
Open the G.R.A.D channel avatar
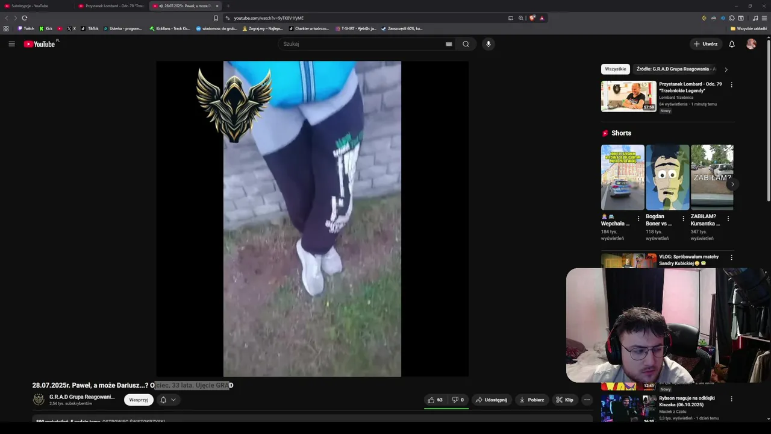pos(39,400)
